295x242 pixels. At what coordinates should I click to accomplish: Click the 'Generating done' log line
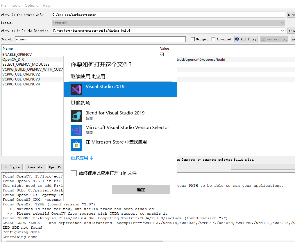[x=20, y=237]
